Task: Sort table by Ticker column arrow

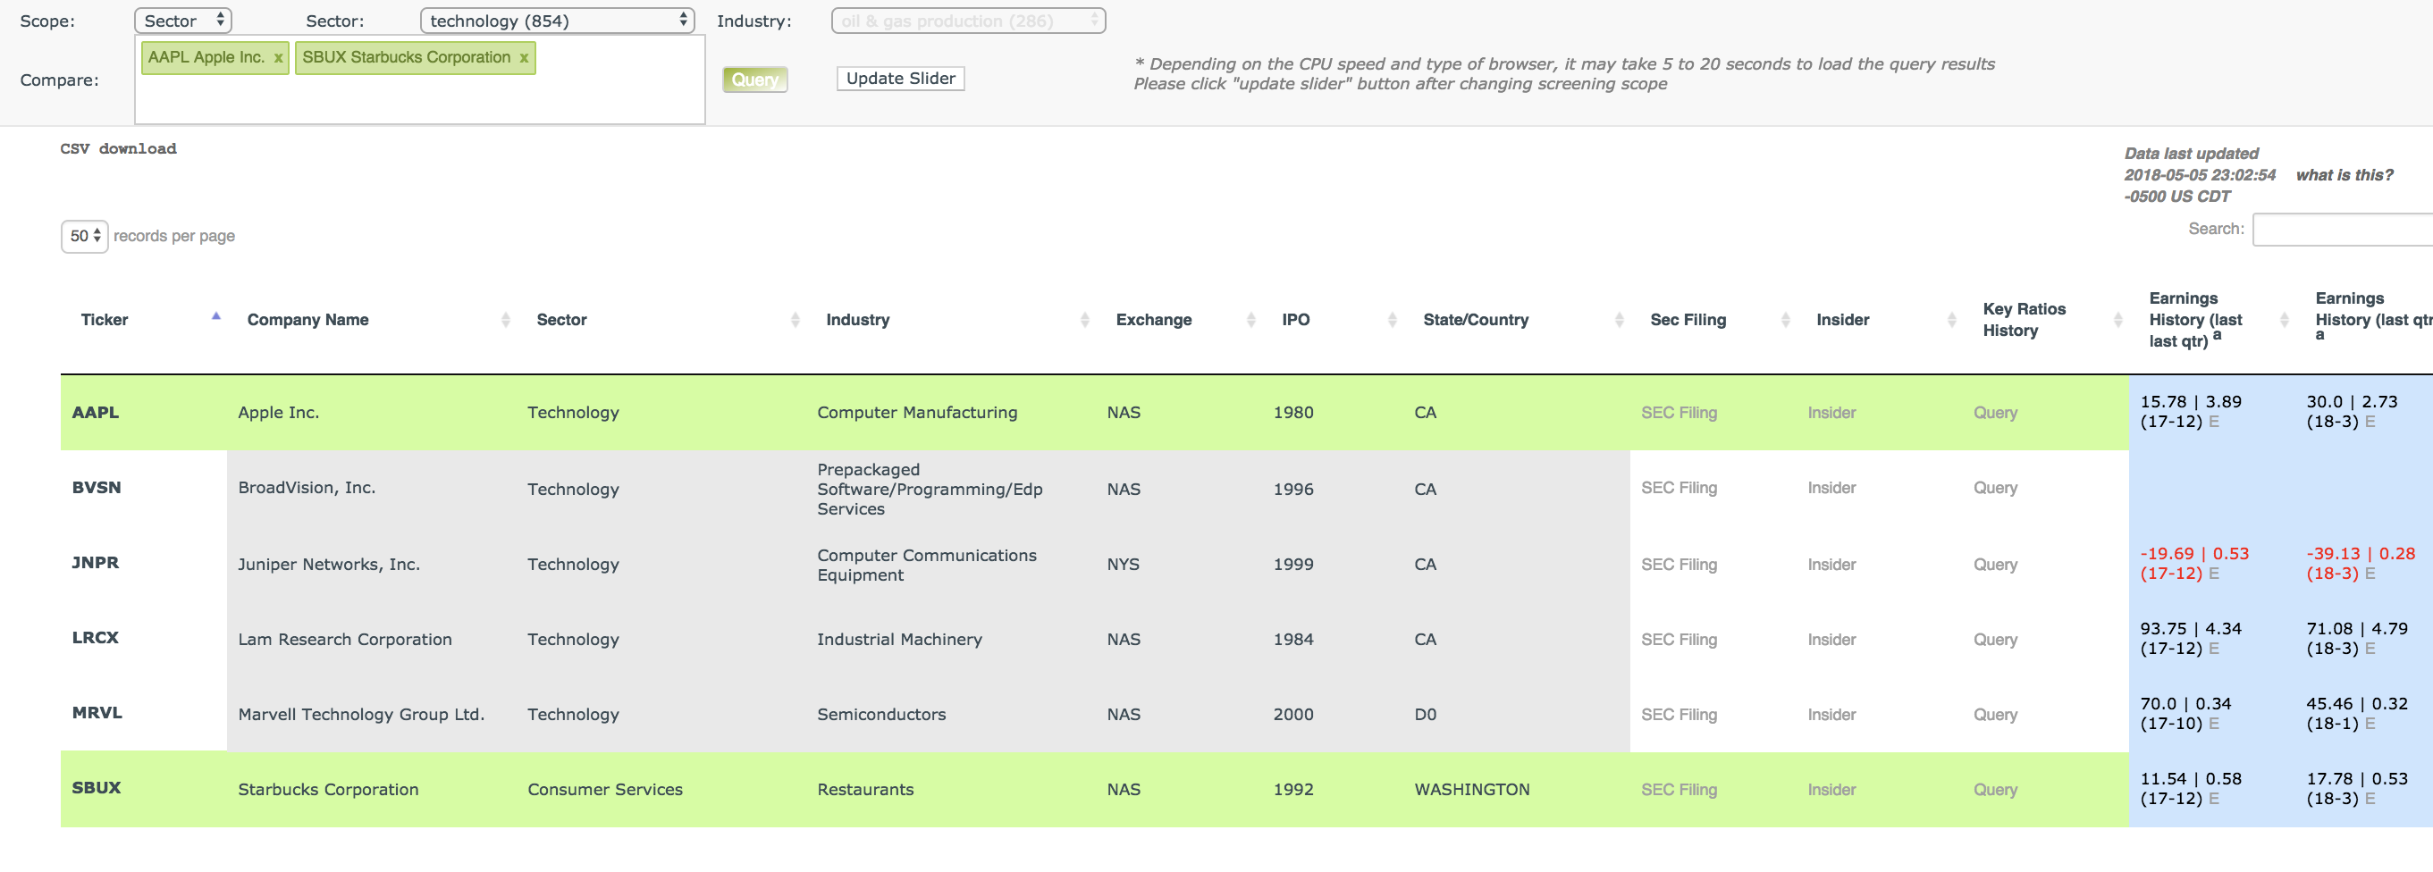Action: (x=216, y=316)
